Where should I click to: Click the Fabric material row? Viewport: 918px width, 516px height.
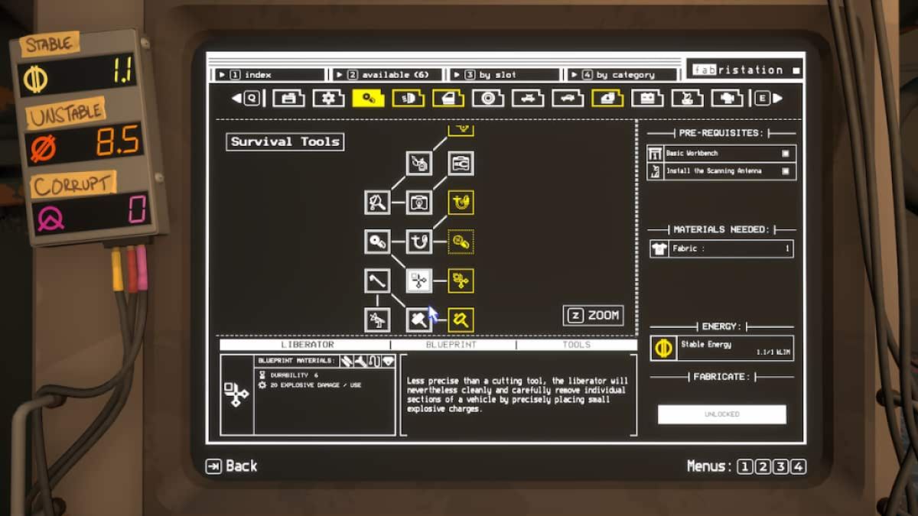721,248
